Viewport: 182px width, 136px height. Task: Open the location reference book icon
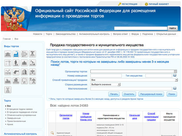pos(175,88)
